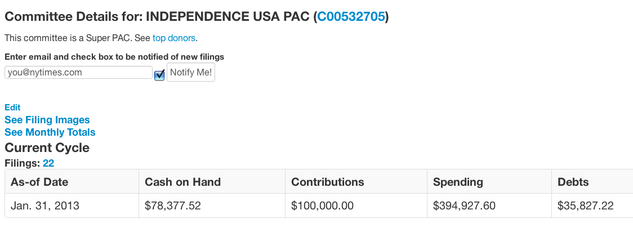This screenshot has width=633, height=228.
Task: Click the As-of Date column header
Action: pos(39,182)
